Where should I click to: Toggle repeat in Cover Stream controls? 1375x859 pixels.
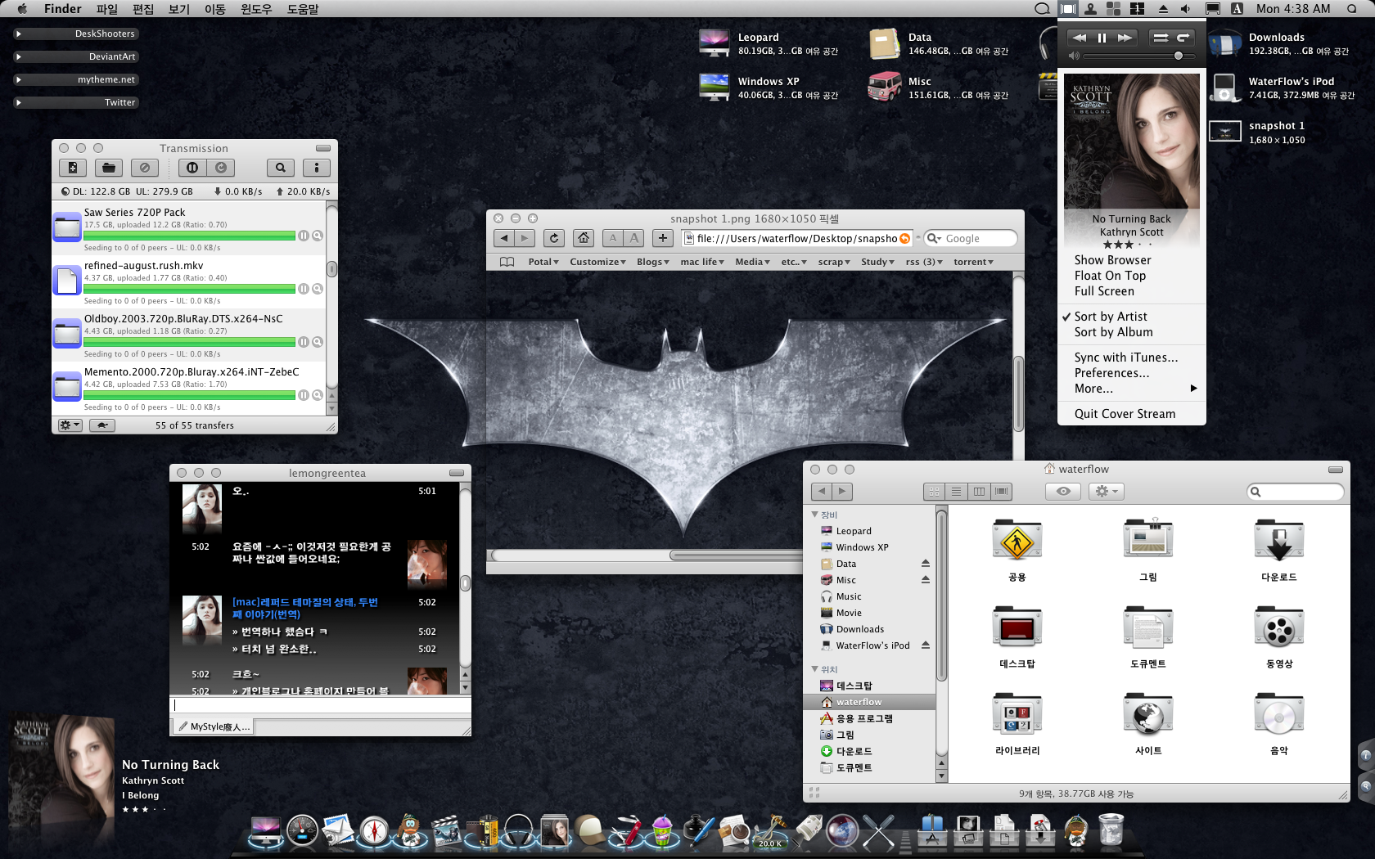(x=1183, y=38)
